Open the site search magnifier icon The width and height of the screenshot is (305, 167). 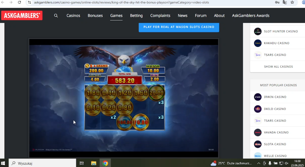56,16
